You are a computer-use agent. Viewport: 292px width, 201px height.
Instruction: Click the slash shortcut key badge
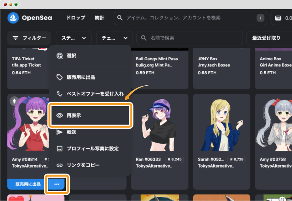tap(260, 18)
